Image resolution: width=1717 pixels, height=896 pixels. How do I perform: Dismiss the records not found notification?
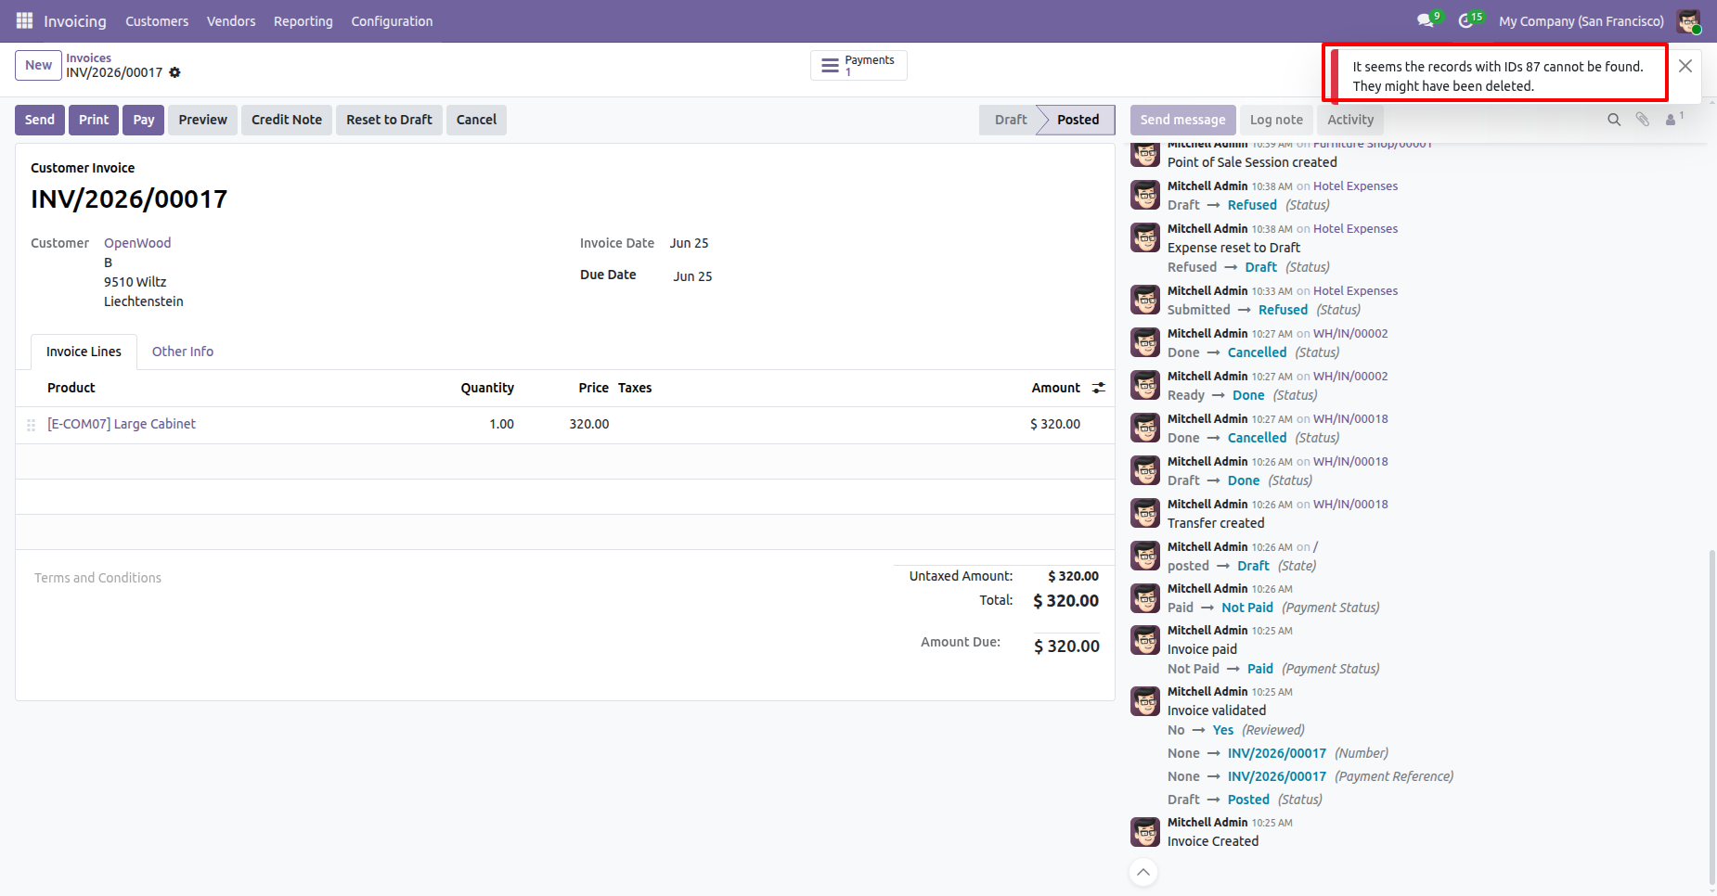(1685, 66)
